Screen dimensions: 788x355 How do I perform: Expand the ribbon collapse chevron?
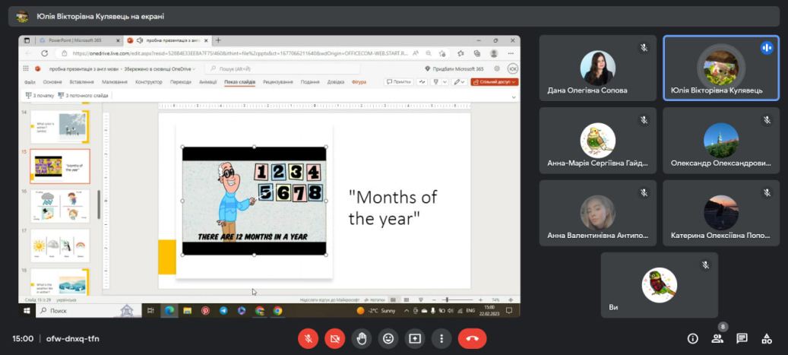514,97
